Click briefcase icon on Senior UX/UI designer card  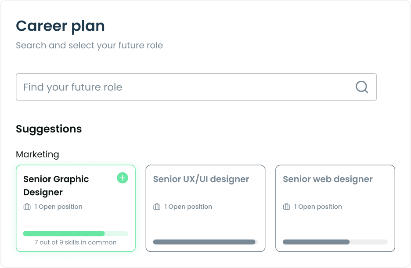(x=157, y=207)
